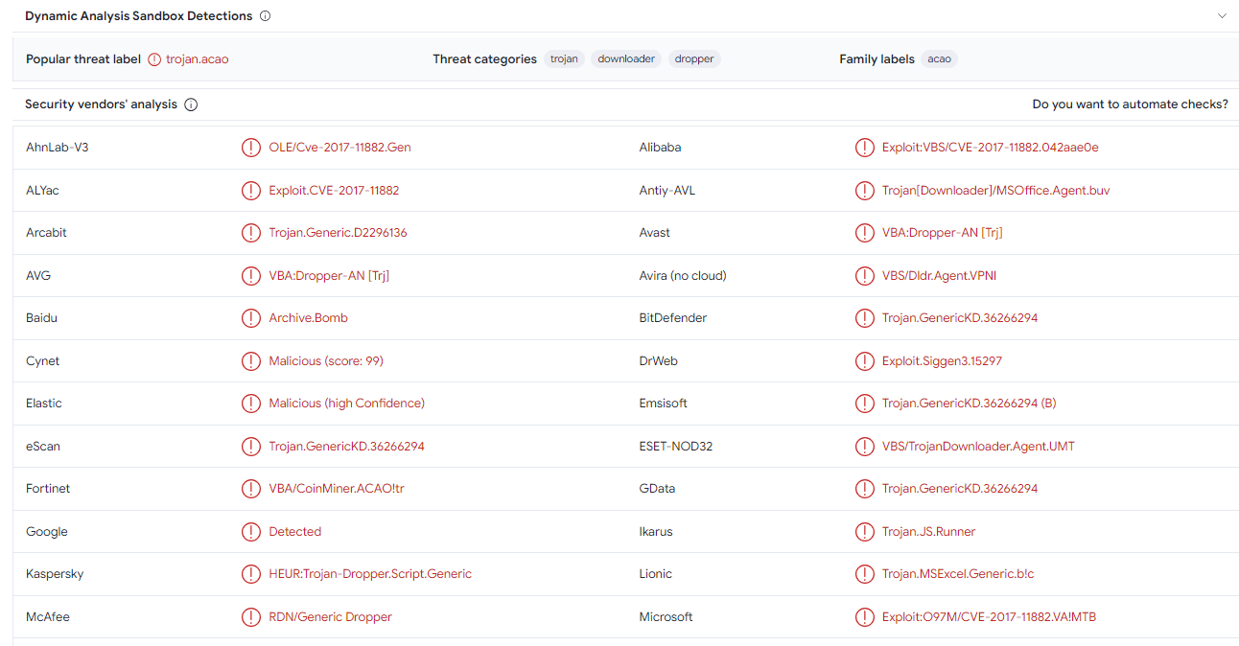
Task: Click the Trojan.JS.Runner detection text
Action: pyautogui.click(x=929, y=532)
